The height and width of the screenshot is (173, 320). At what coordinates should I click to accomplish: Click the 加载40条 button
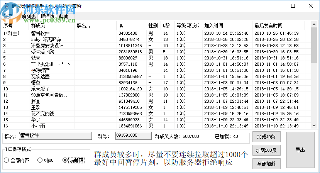(266, 137)
